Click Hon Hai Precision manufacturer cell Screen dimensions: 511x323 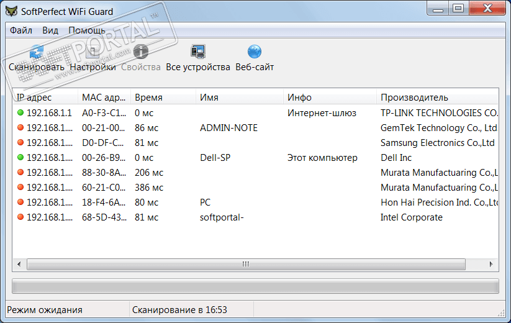[439, 202]
